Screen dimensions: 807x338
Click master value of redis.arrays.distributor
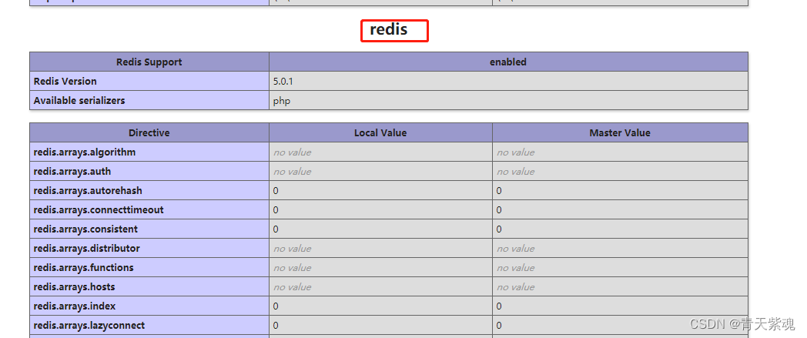click(515, 249)
